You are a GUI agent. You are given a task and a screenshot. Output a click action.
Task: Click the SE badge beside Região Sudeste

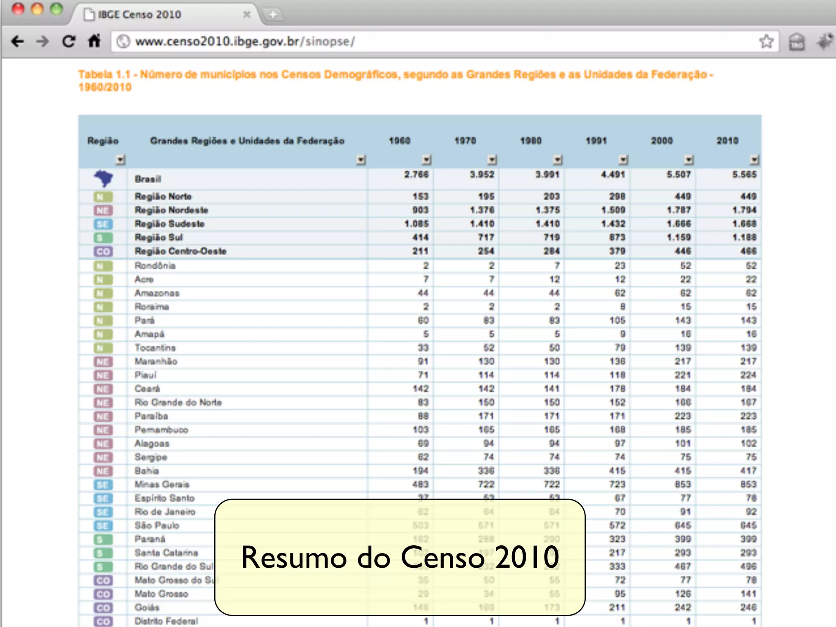click(103, 224)
